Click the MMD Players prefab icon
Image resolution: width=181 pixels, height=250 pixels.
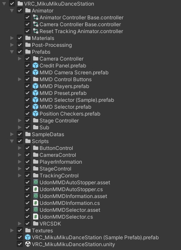click(35, 86)
